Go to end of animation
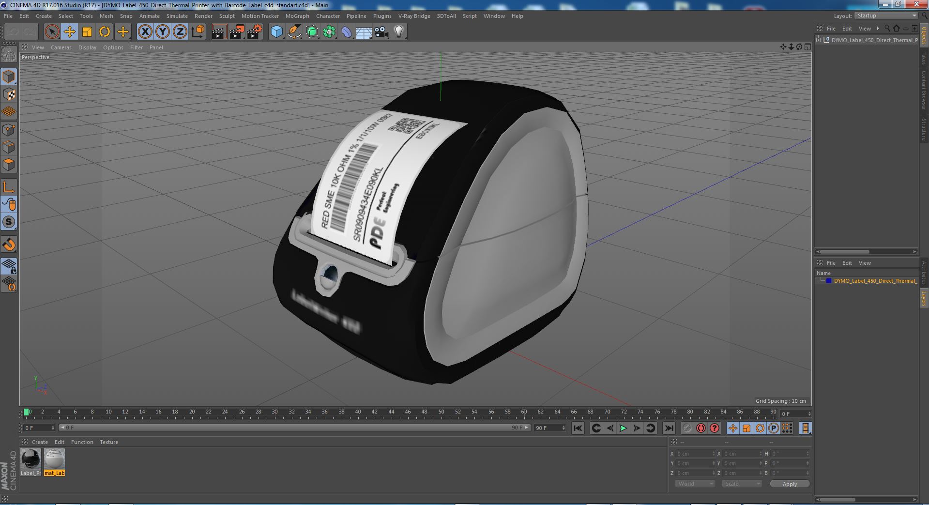 point(669,428)
